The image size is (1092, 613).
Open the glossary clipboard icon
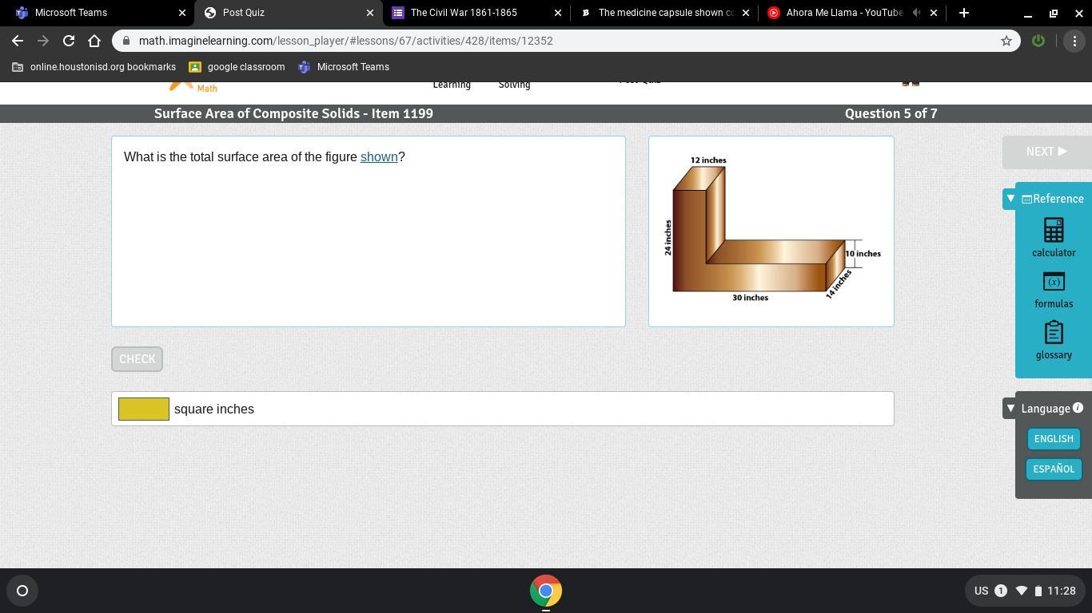pyautogui.click(x=1054, y=333)
